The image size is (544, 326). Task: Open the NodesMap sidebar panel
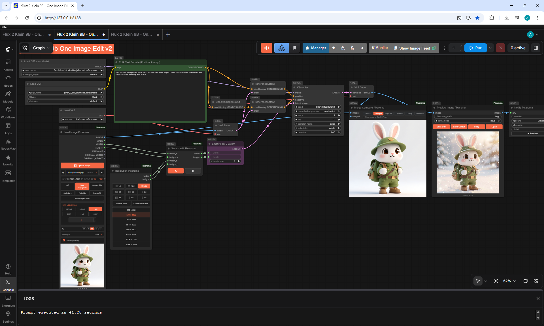(x=8, y=144)
